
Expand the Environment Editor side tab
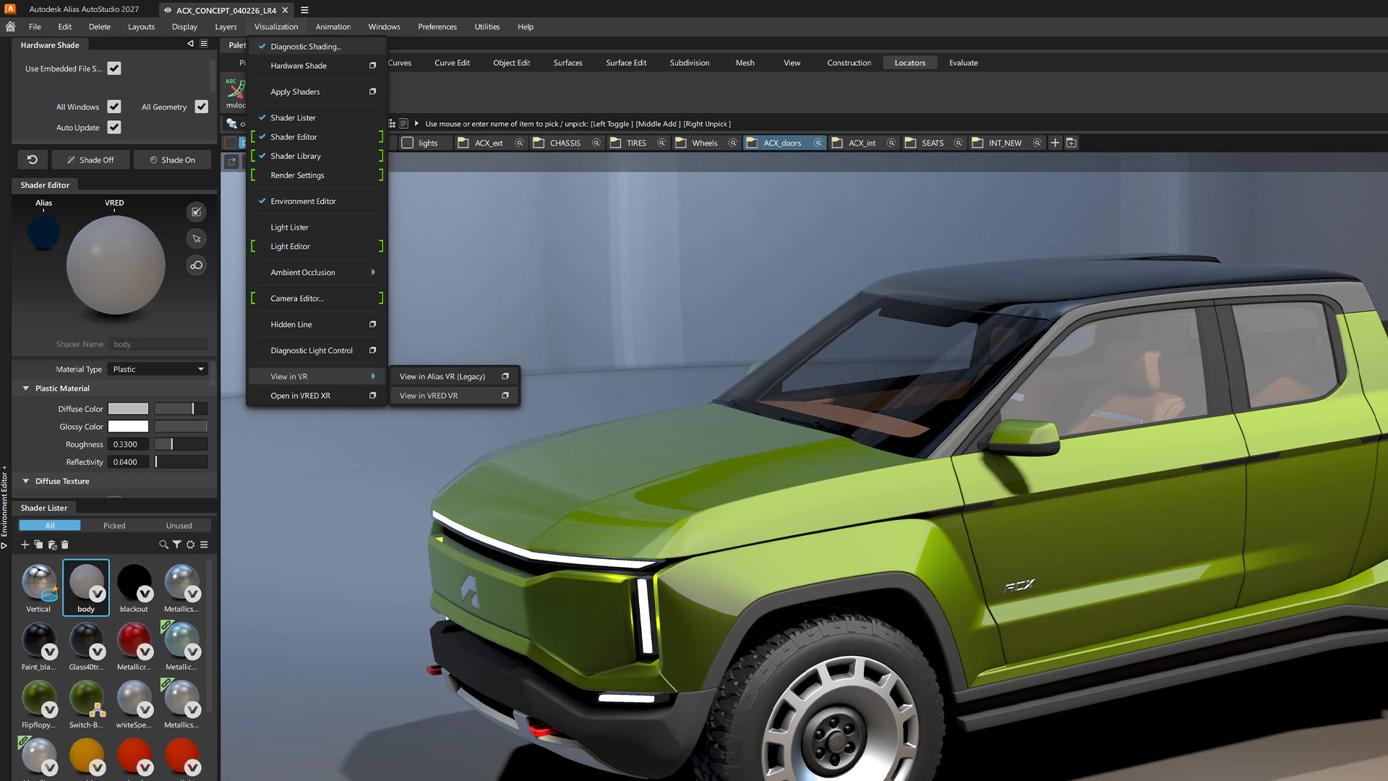[4, 508]
